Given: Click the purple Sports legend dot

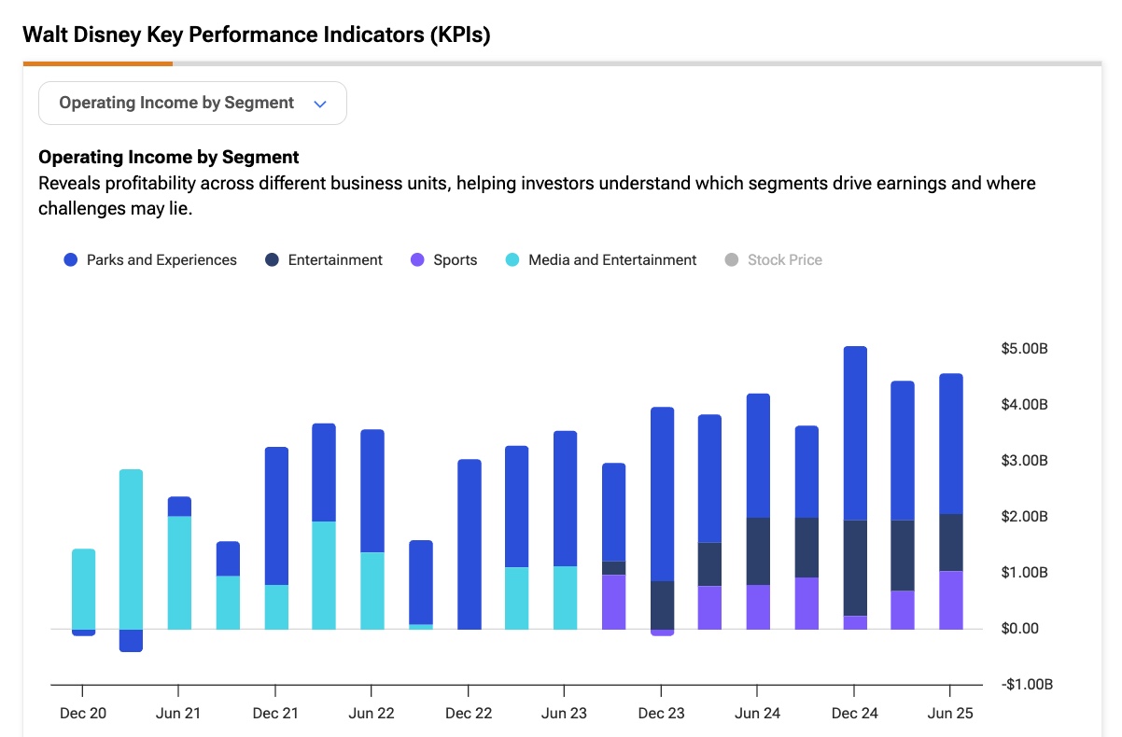Looking at the screenshot, I should pos(417,260).
